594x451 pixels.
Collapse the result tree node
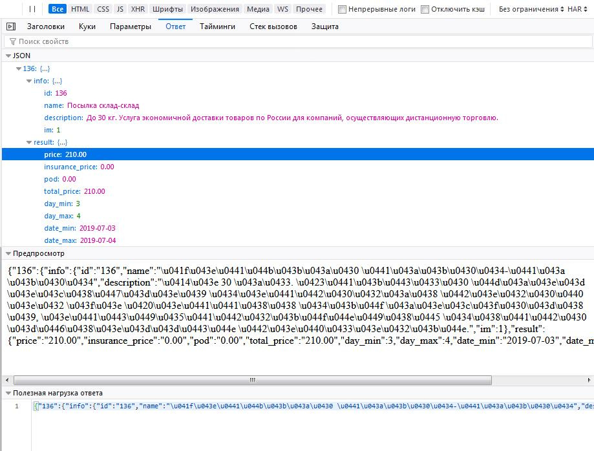pyautogui.click(x=29, y=142)
